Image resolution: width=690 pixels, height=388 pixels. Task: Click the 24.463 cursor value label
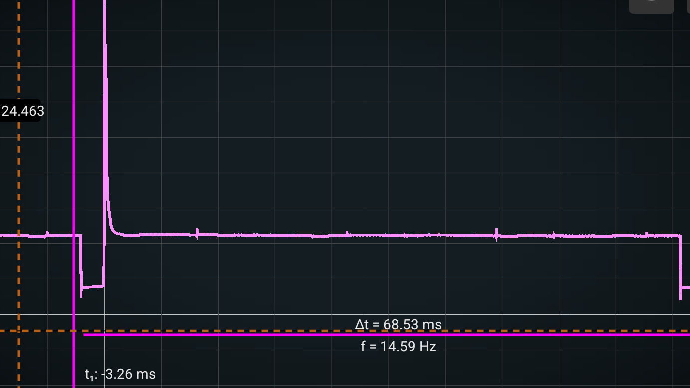coord(23,111)
